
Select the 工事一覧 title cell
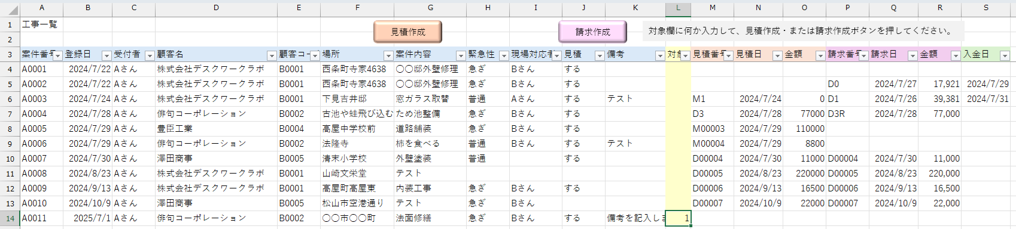click(x=41, y=24)
